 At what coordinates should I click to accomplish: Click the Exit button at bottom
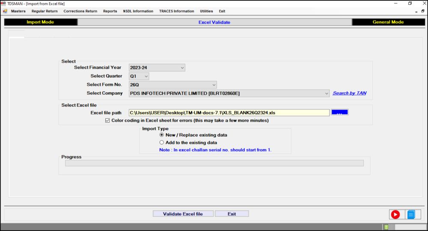coord(232,214)
